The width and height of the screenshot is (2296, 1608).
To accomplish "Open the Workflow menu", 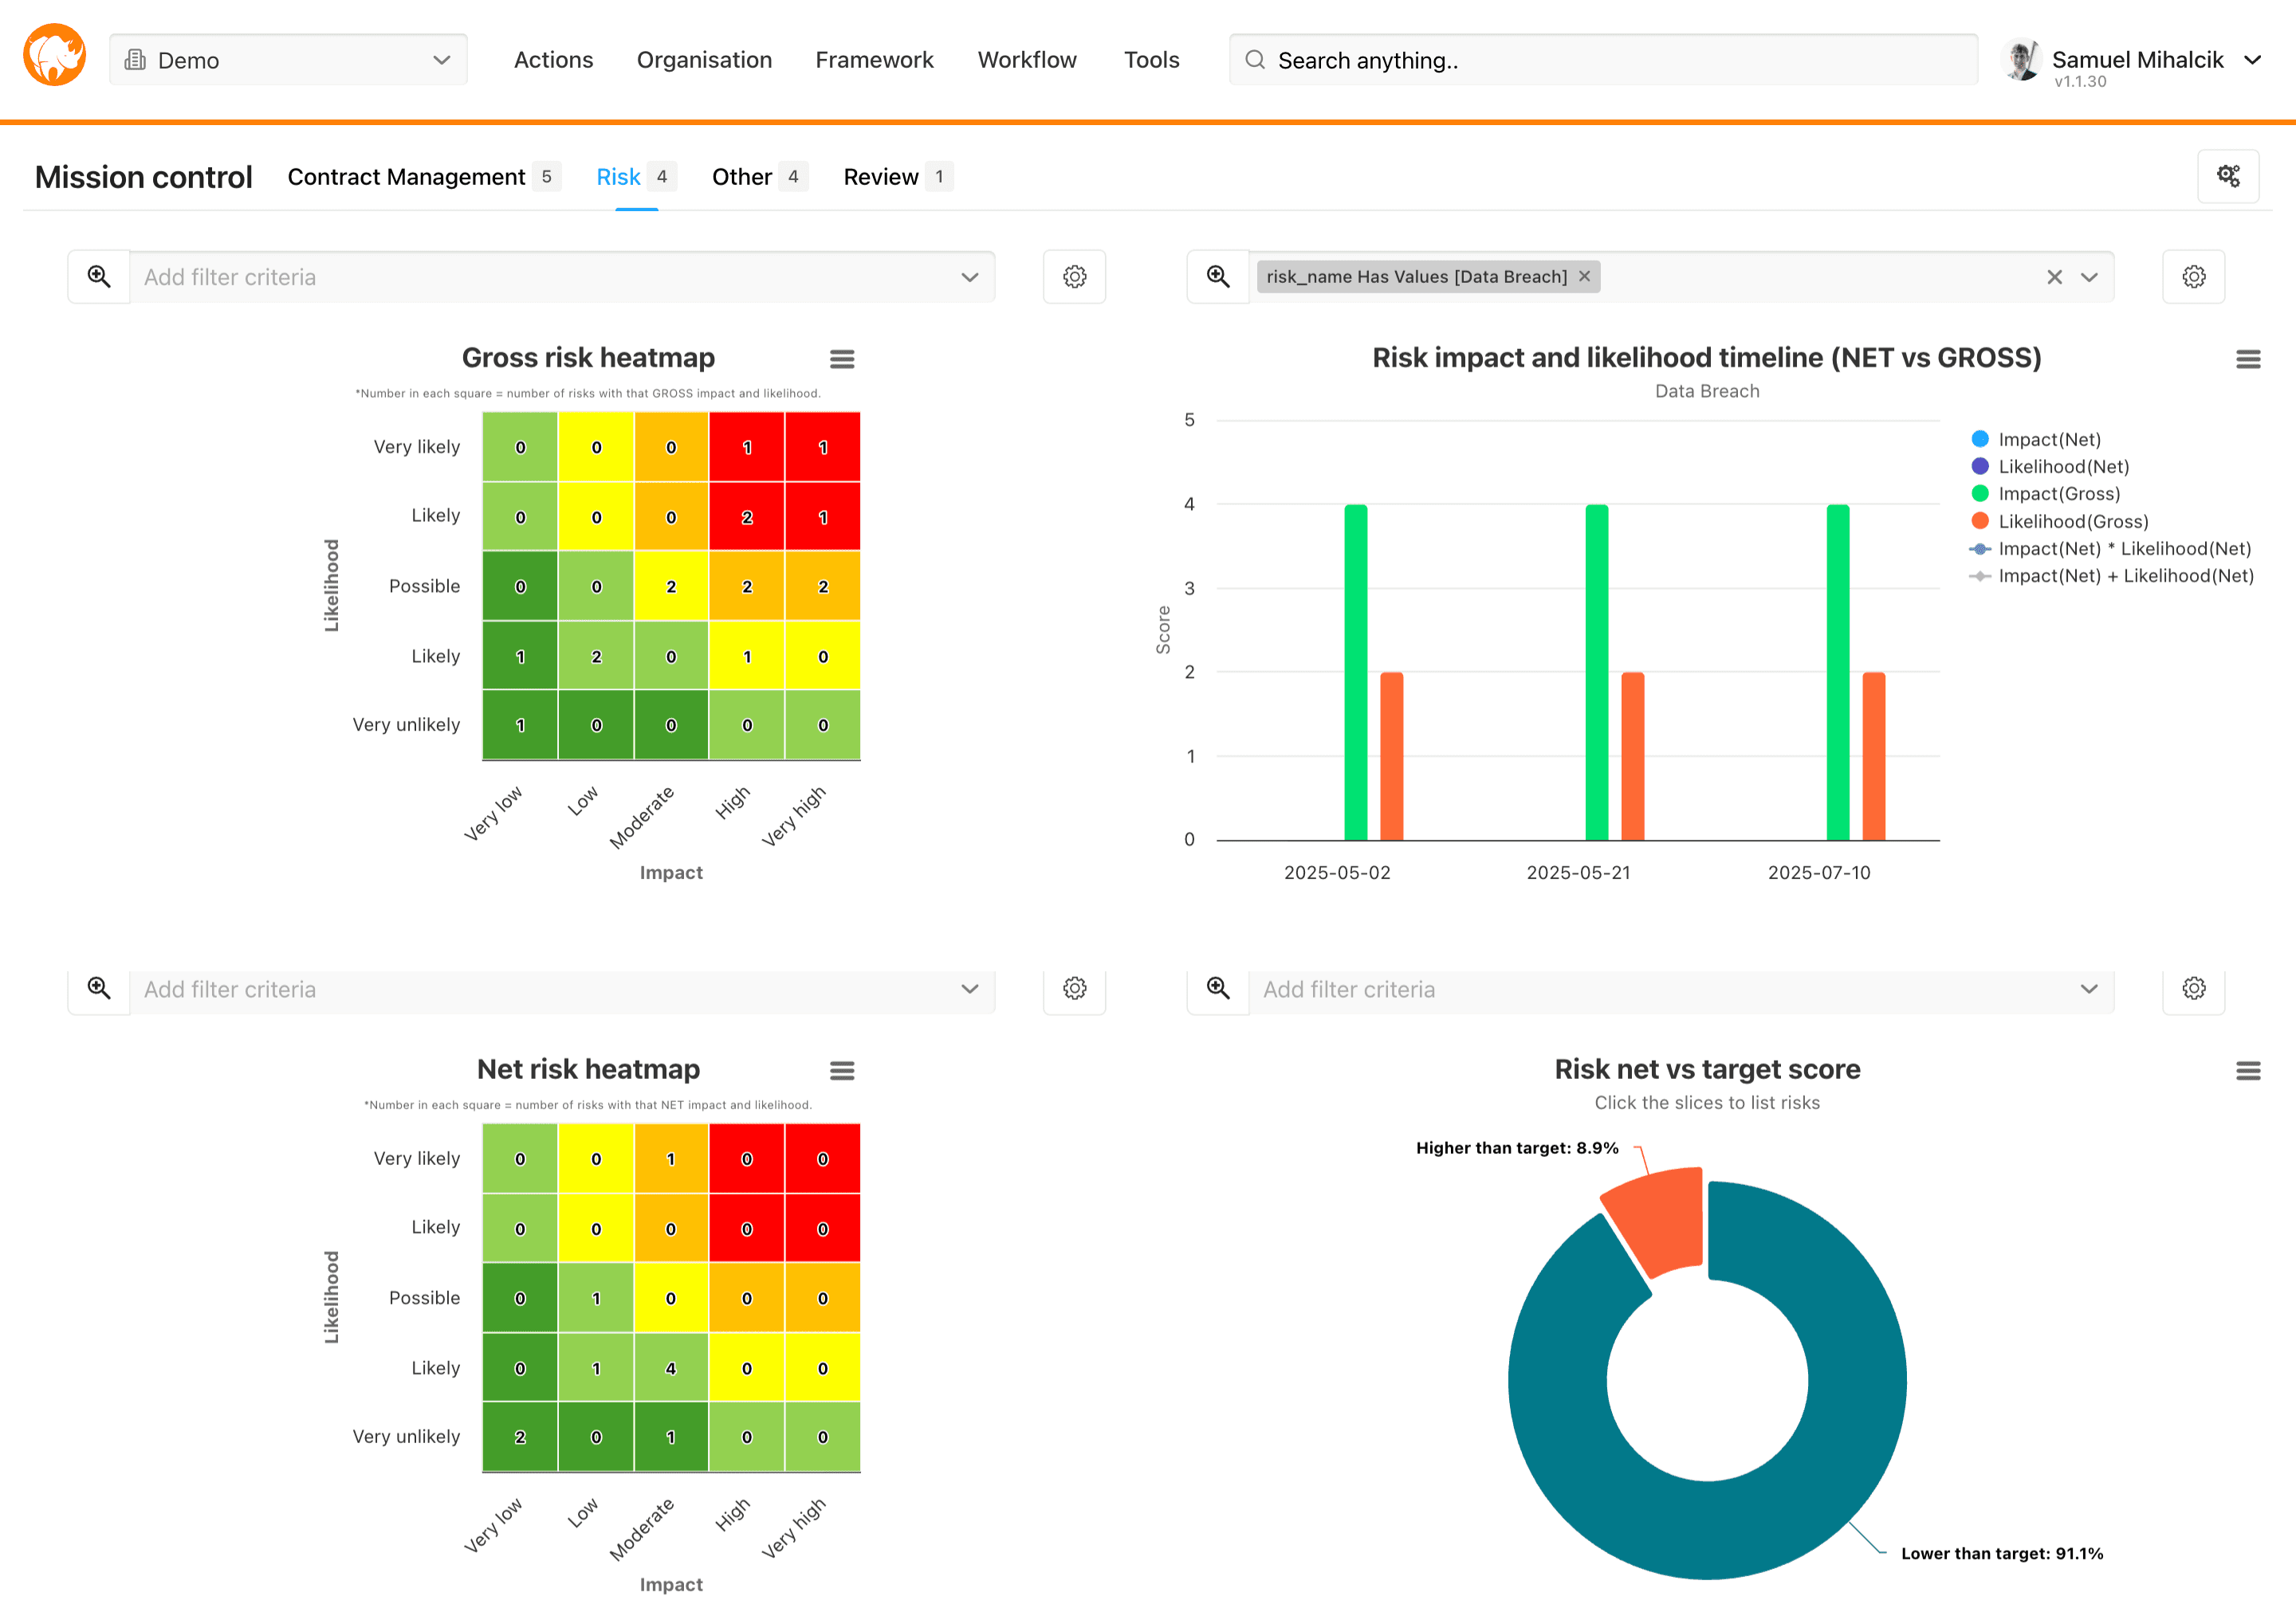I will (1027, 60).
